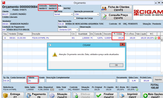Click the Valor Líquido column header
163x98 pixels.
[x=141, y=34]
